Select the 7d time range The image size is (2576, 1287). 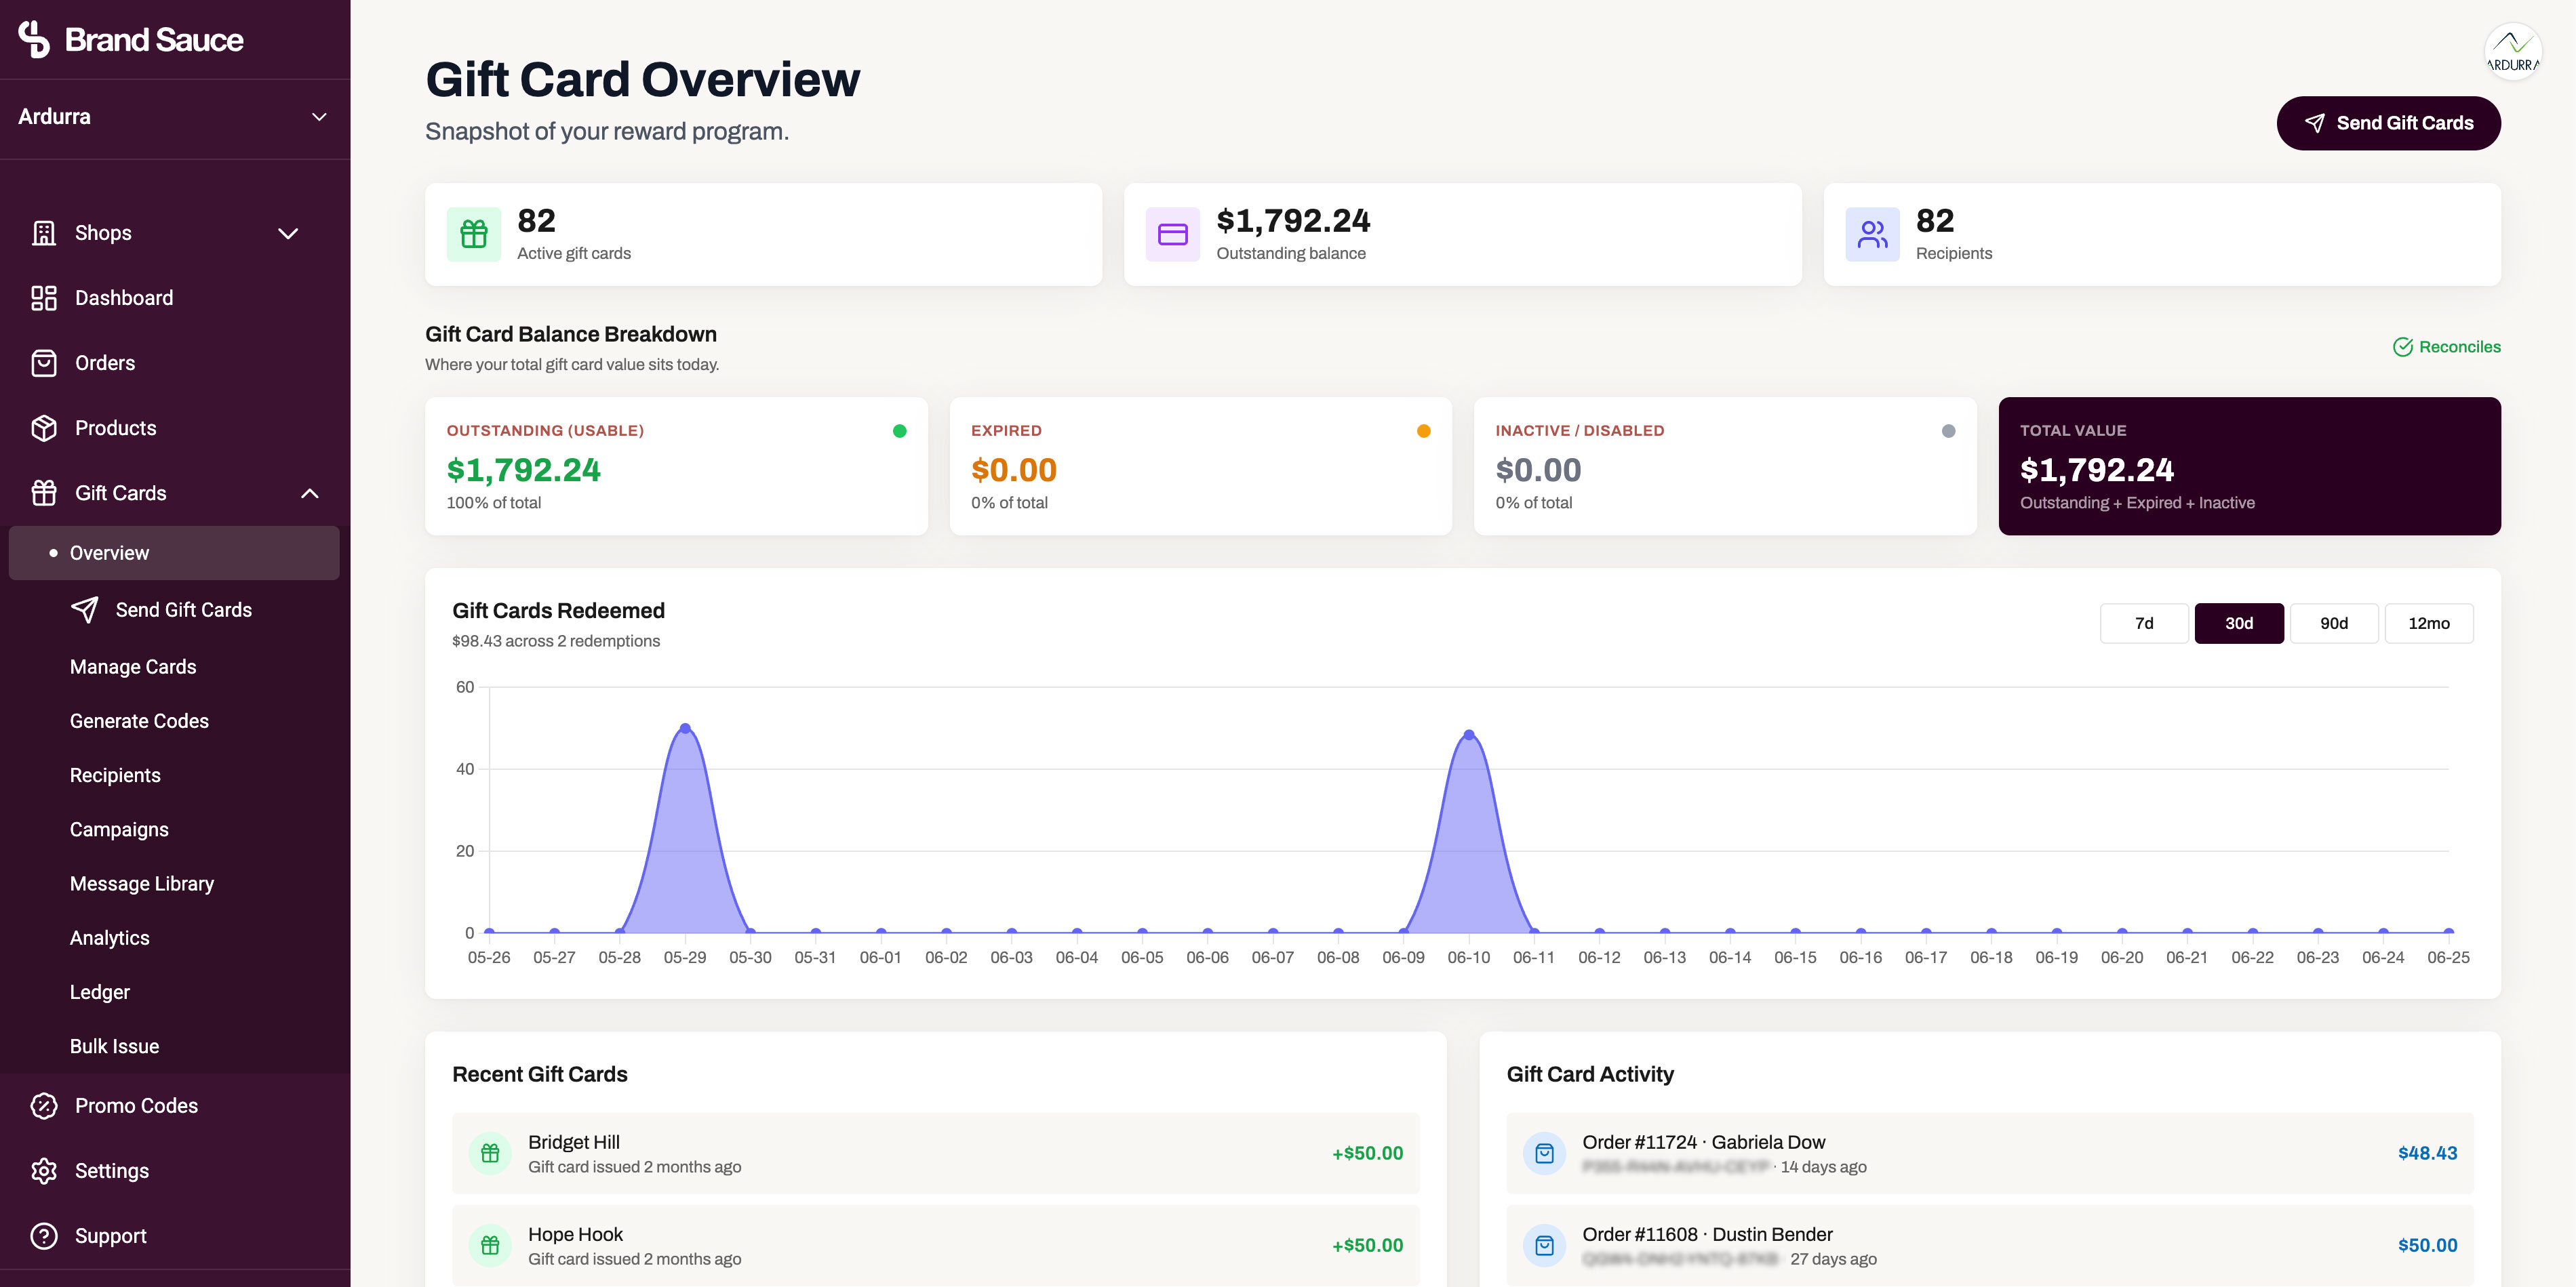[x=2144, y=623]
